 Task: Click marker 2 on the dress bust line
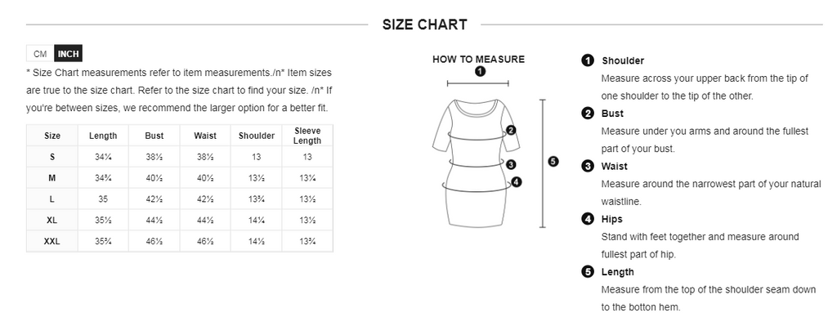pos(511,130)
